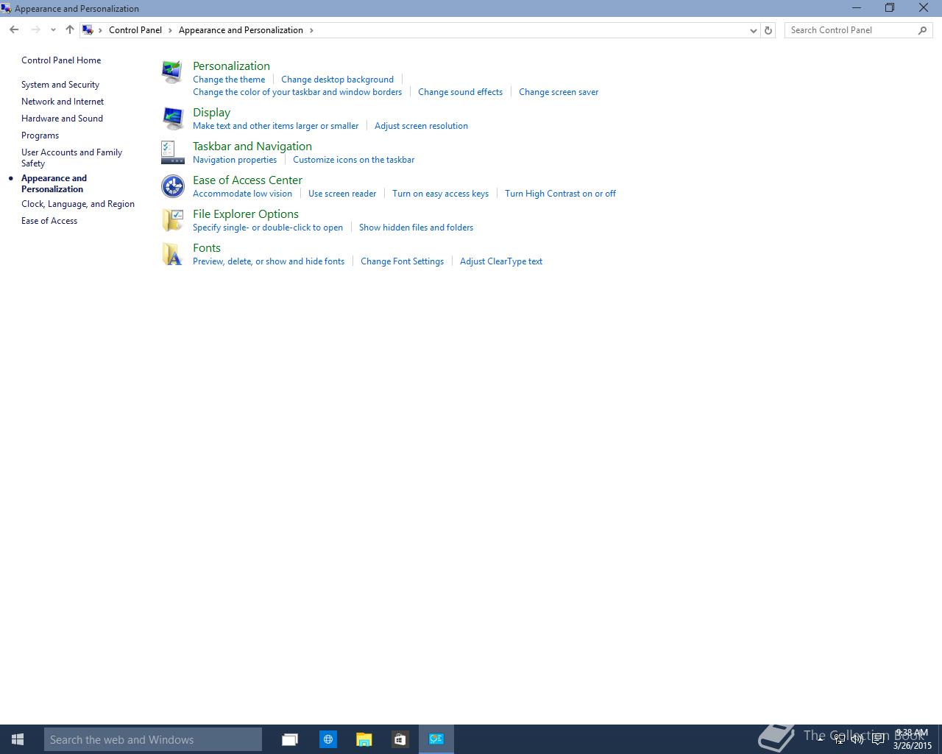The width and height of the screenshot is (942, 754).
Task: Expand chevron after Appearance and Personalization breadcrumb
Action: coord(311,30)
